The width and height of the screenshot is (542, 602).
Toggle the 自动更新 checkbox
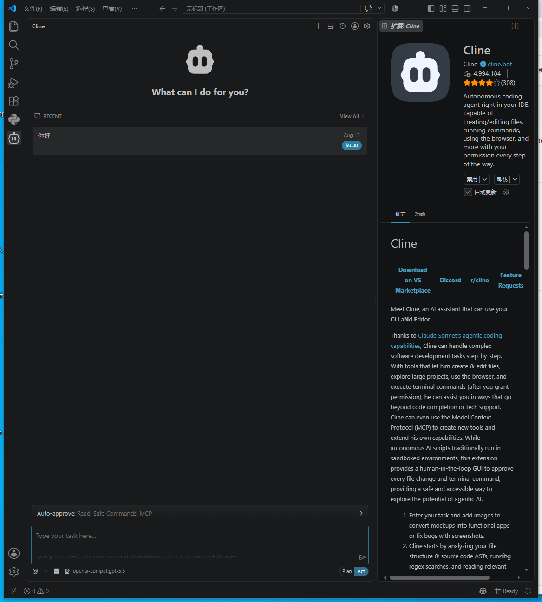[468, 192]
